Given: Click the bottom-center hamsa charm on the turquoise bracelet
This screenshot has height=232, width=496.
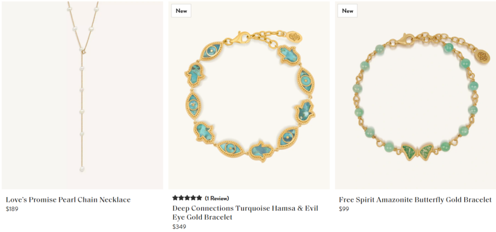Looking at the screenshot, I should (262, 150).
